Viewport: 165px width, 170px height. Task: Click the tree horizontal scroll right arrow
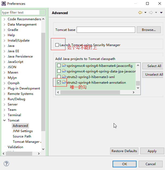pos(39,154)
